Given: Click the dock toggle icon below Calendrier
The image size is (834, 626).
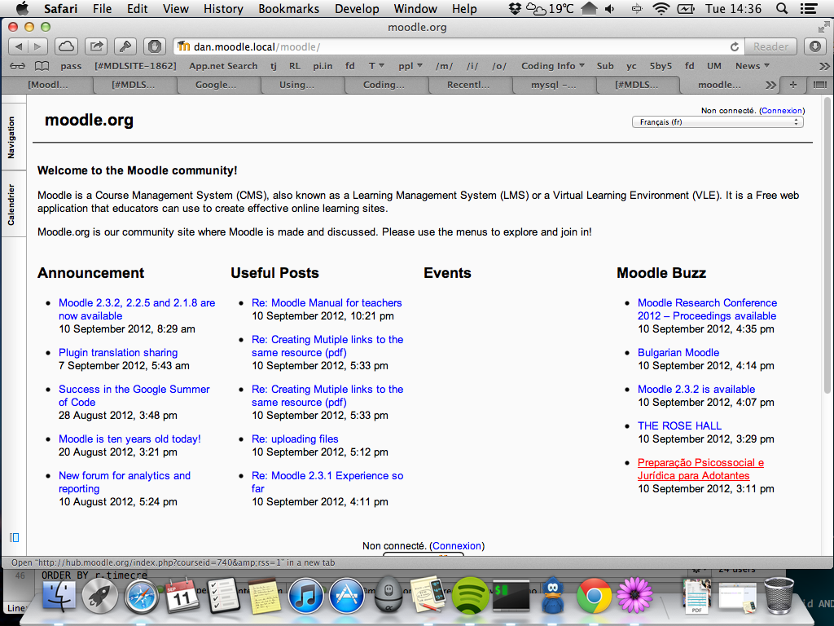Looking at the screenshot, I should (x=15, y=537).
